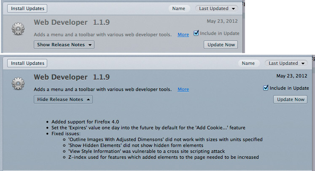Click Web Developer gear icon in top panel
Screen dimensions: 315x171
[x=18, y=29]
